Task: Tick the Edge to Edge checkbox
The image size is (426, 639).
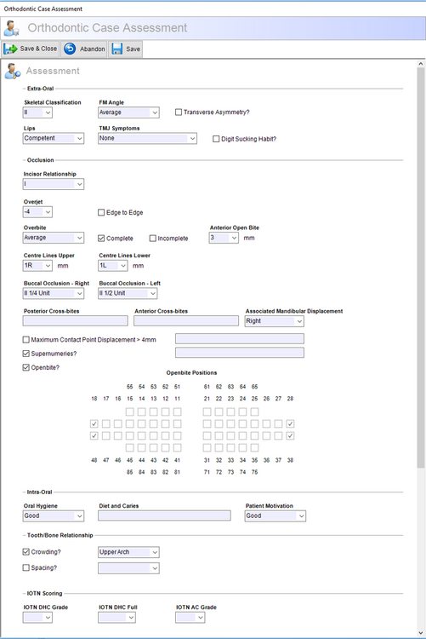Action: 101,212
